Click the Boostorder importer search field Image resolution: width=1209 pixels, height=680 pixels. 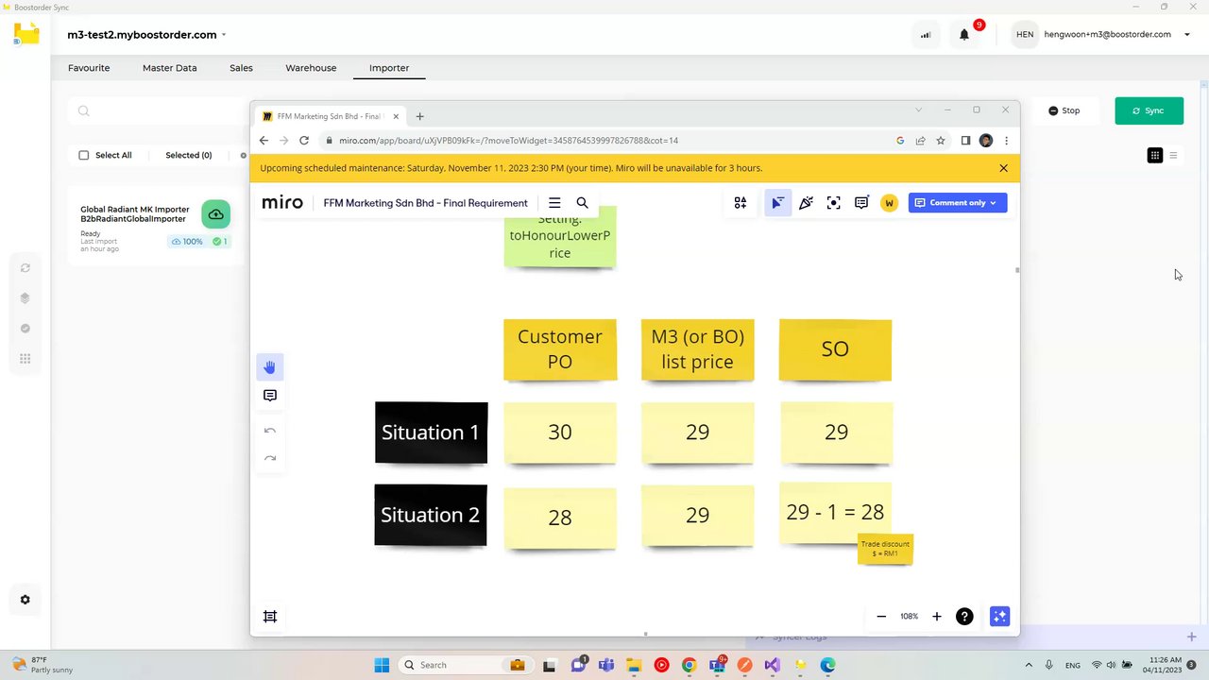coord(156,111)
